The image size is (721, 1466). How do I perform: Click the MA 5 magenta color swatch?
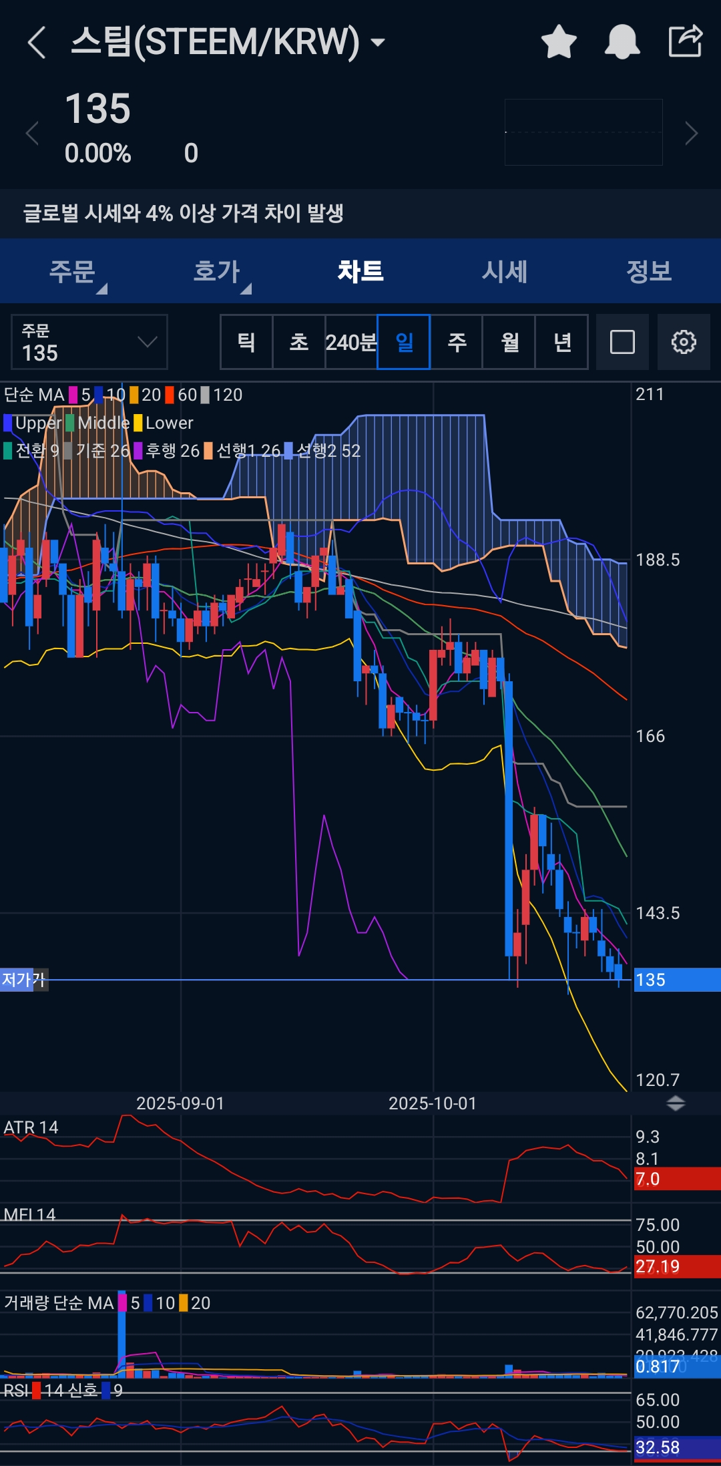[73, 395]
